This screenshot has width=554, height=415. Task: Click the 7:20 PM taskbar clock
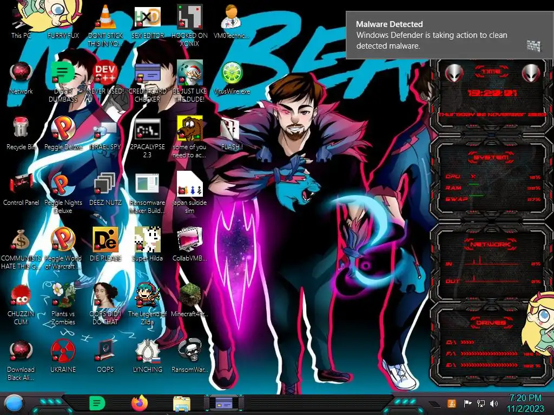tap(525, 403)
